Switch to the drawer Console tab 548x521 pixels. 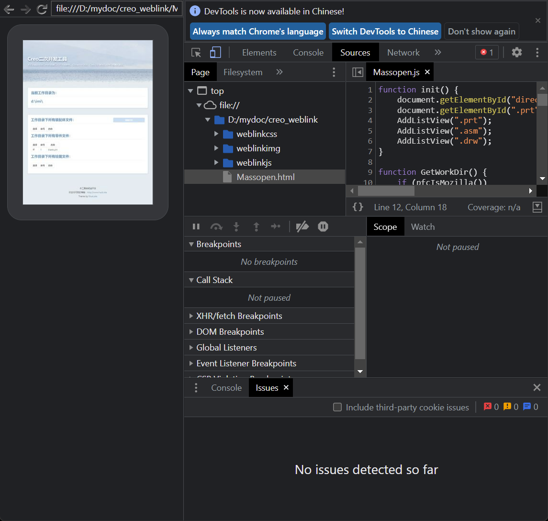[x=226, y=388]
